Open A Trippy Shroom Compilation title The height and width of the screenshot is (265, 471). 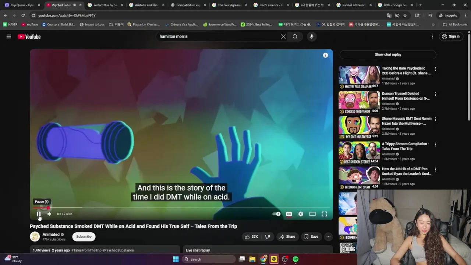click(x=406, y=146)
